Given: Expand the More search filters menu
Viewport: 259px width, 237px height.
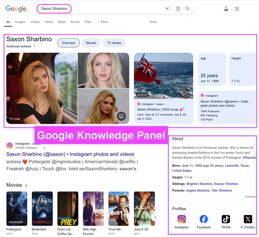Looking at the screenshot, I should tap(103, 22).
